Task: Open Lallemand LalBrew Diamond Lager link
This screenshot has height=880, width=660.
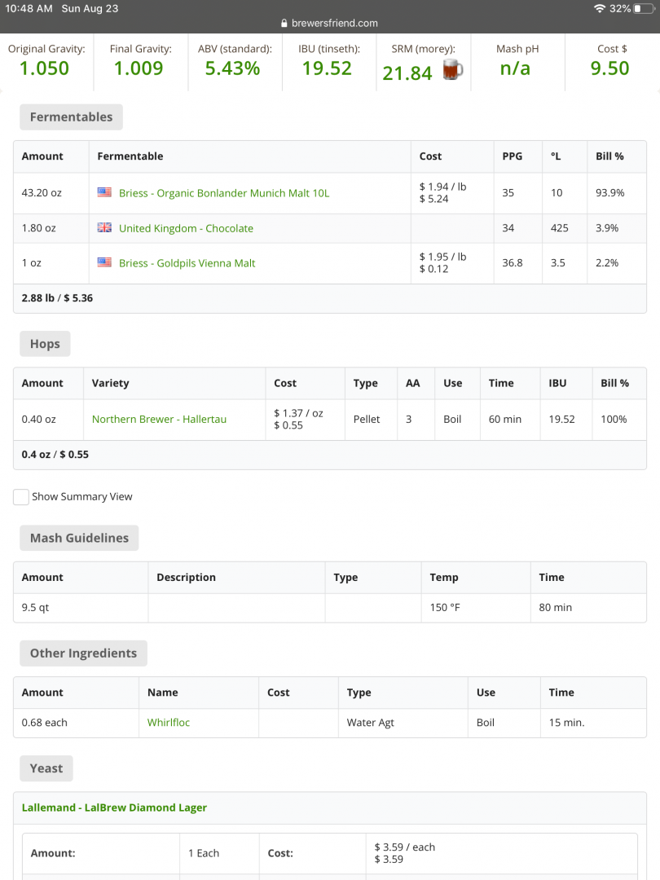Action: (x=114, y=807)
